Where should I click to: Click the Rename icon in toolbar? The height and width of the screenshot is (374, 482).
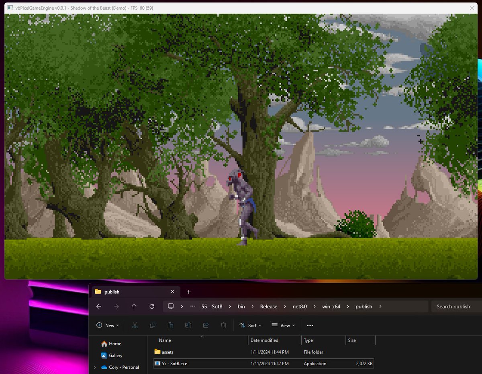tap(188, 325)
